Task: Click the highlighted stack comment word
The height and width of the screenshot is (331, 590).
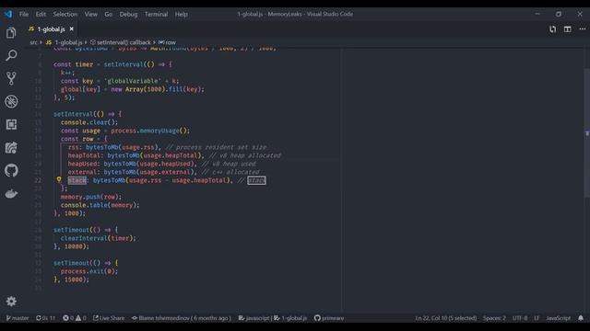Action: pyautogui.click(x=256, y=180)
